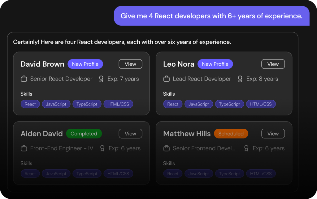Click briefcase icon on David Brown's card
317x199 pixels.
coord(24,79)
